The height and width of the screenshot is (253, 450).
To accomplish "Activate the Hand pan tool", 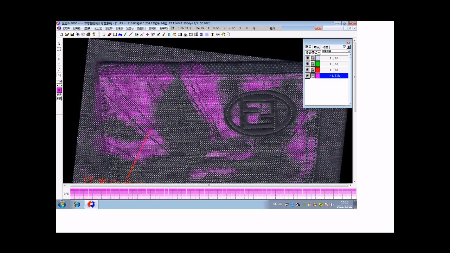I will click(x=223, y=34).
